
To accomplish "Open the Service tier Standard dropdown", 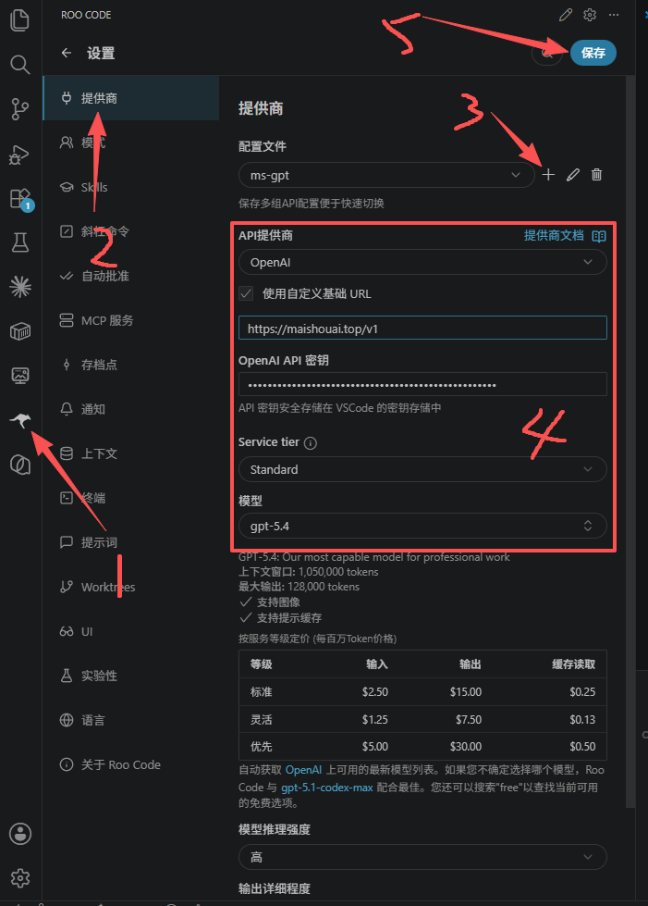I will tap(422, 469).
